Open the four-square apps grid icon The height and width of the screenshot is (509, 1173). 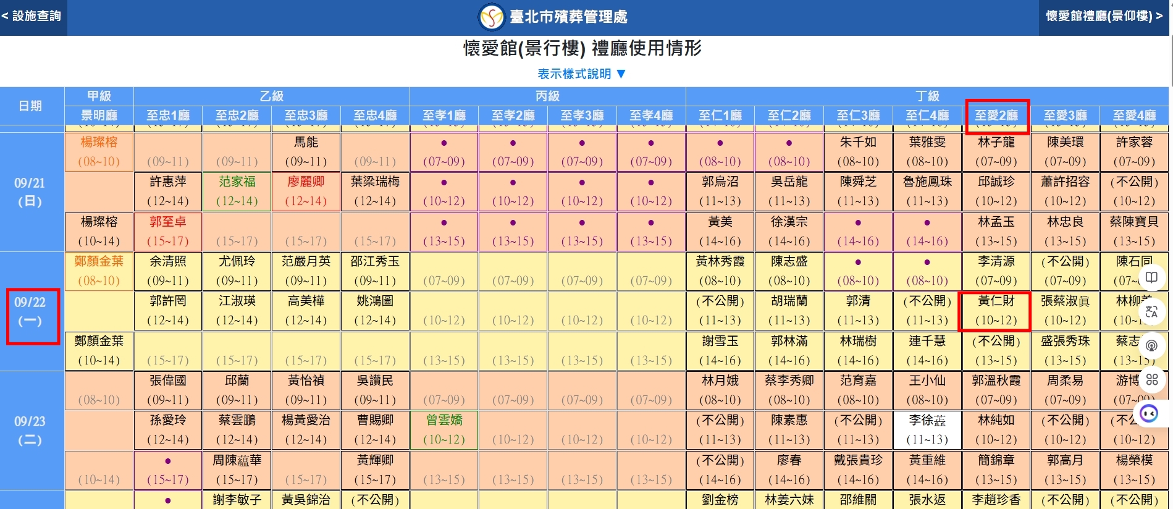point(1151,379)
